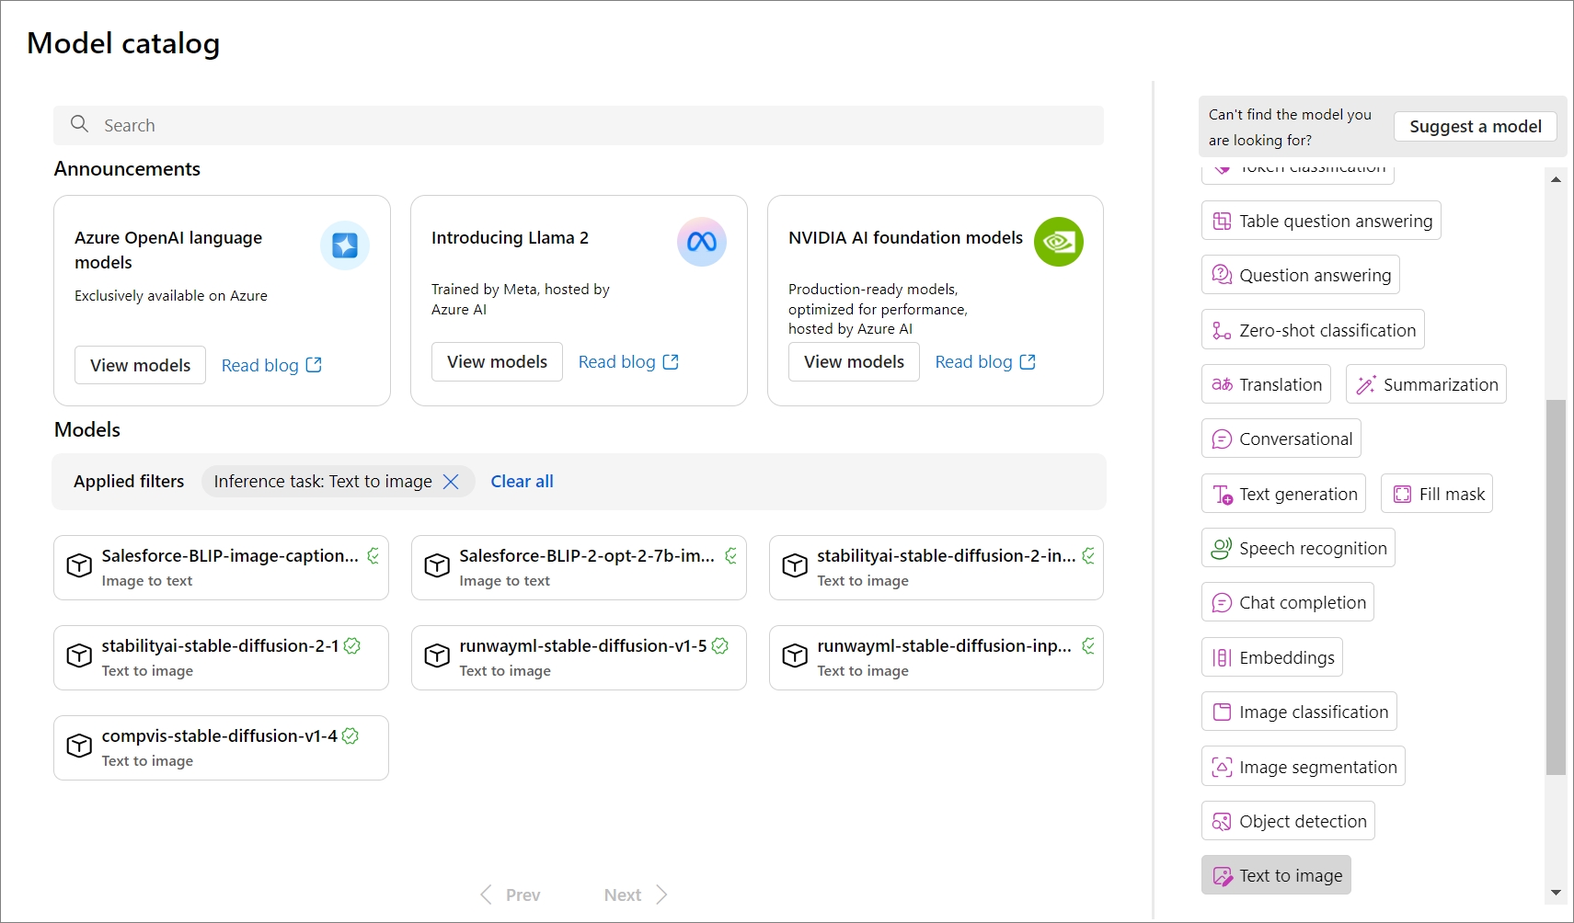Image resolution: width=1574 pixels, height=923 pixels.
Task: Click the scrollbar up arrow
Action: click(1556, 179)
